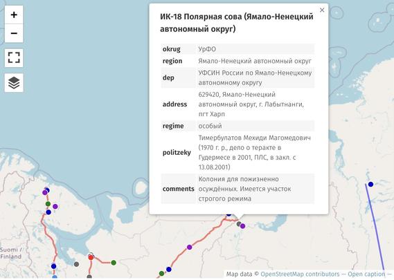Viewport: 394px width, 280px height.
Task: Click the comments field label
Action: point(179,189)
